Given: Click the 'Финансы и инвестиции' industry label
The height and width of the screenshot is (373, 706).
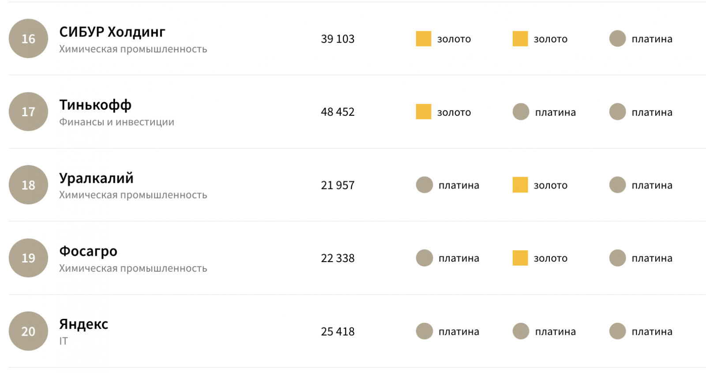Looking at the screenshot, I should coord(116,122).
